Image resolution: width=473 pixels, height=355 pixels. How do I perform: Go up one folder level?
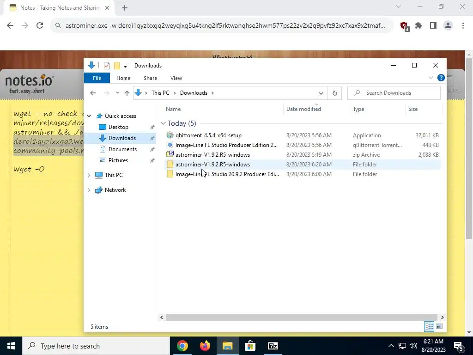(127, 93)
